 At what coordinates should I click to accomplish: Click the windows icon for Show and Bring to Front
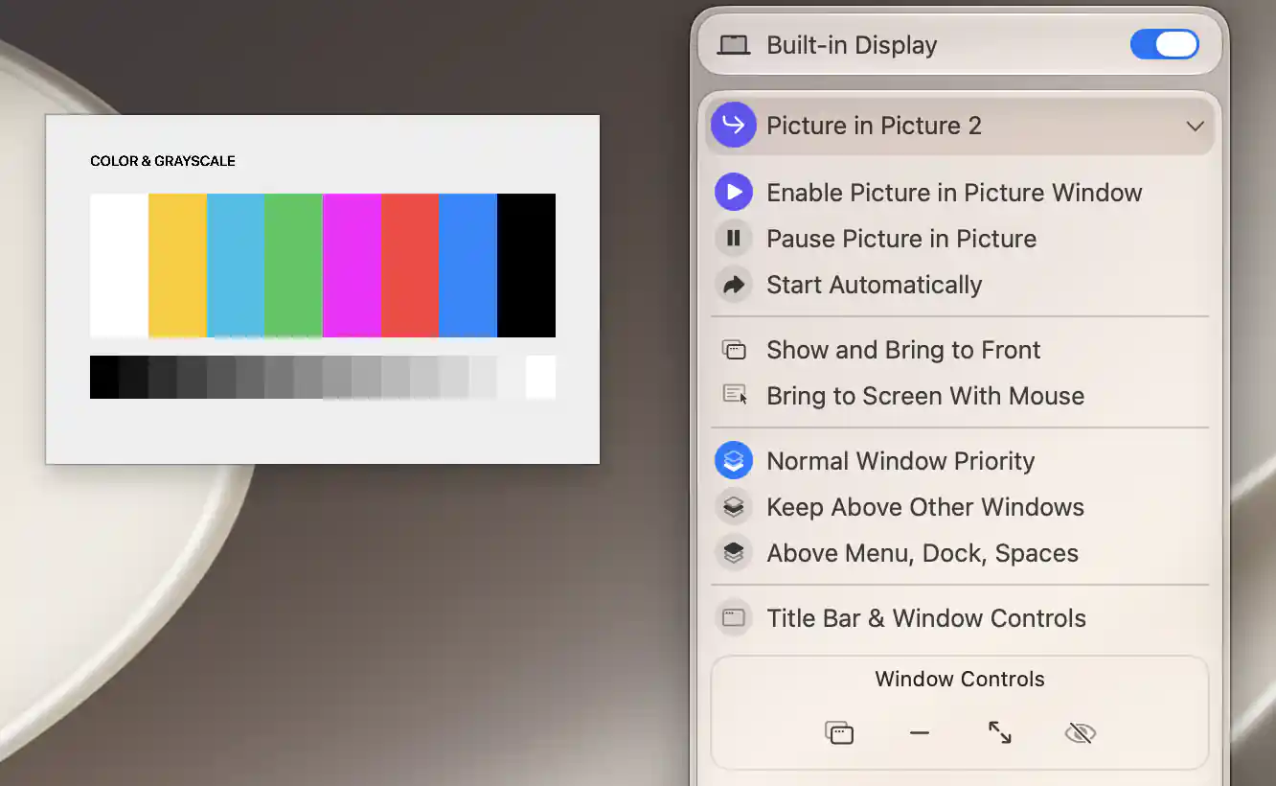734,350
